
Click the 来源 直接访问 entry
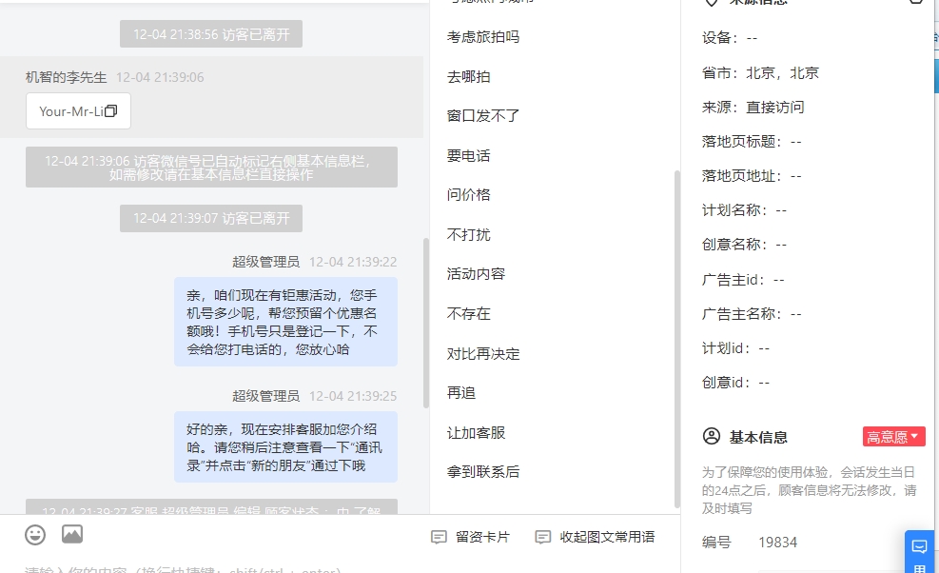coord(753,108)
